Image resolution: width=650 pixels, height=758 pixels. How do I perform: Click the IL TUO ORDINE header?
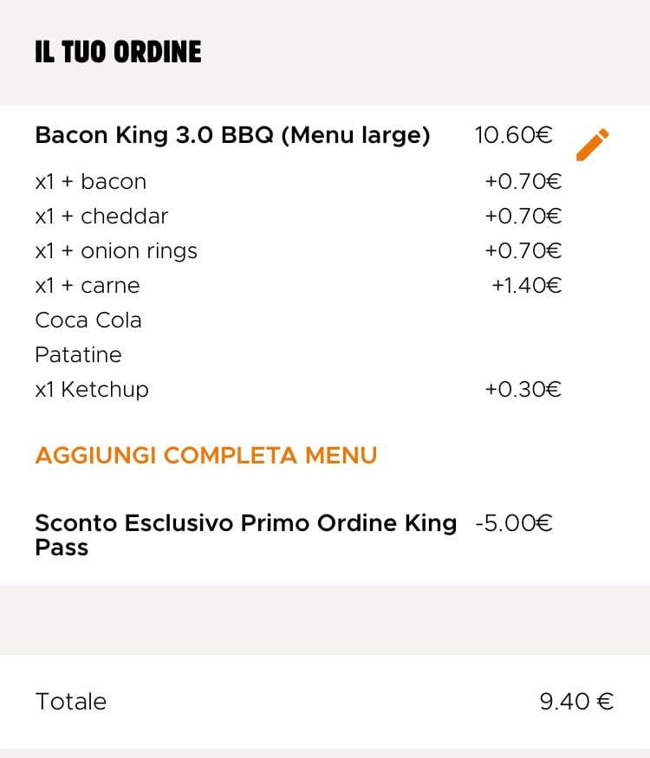coord(118,52)
